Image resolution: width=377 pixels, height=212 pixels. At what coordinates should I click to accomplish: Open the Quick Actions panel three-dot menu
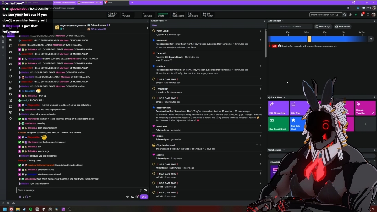coord(374,97)
